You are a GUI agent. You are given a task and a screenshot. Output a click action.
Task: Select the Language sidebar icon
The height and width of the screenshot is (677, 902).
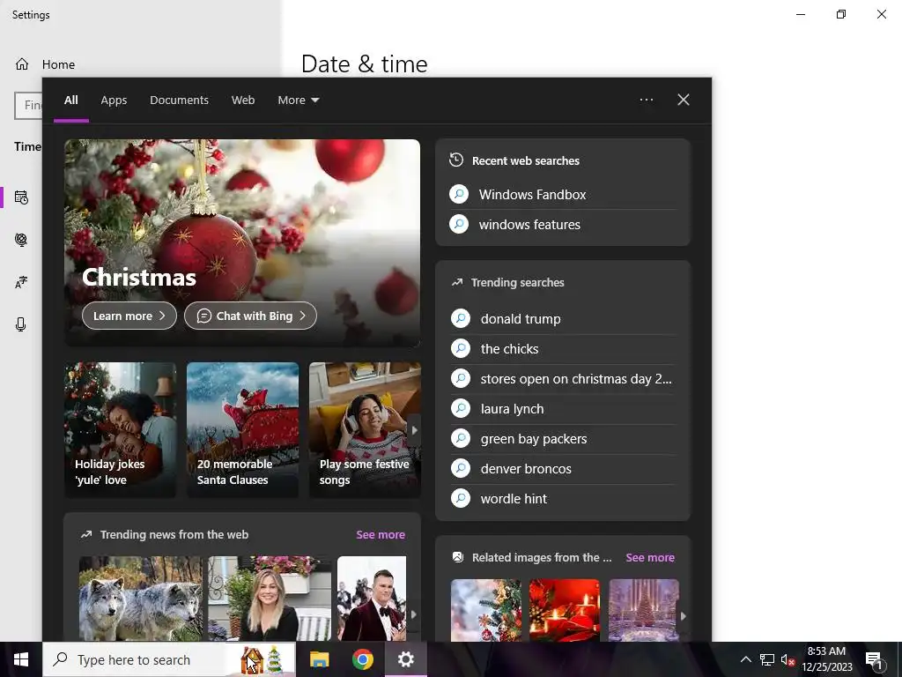coord(21,283)
